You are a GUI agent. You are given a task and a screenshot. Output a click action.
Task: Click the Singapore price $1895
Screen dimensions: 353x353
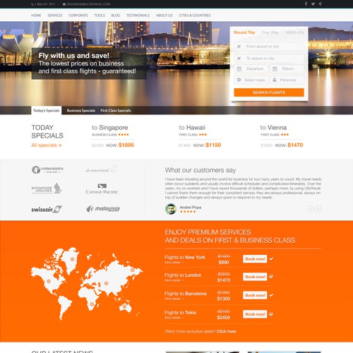[126, 145]
